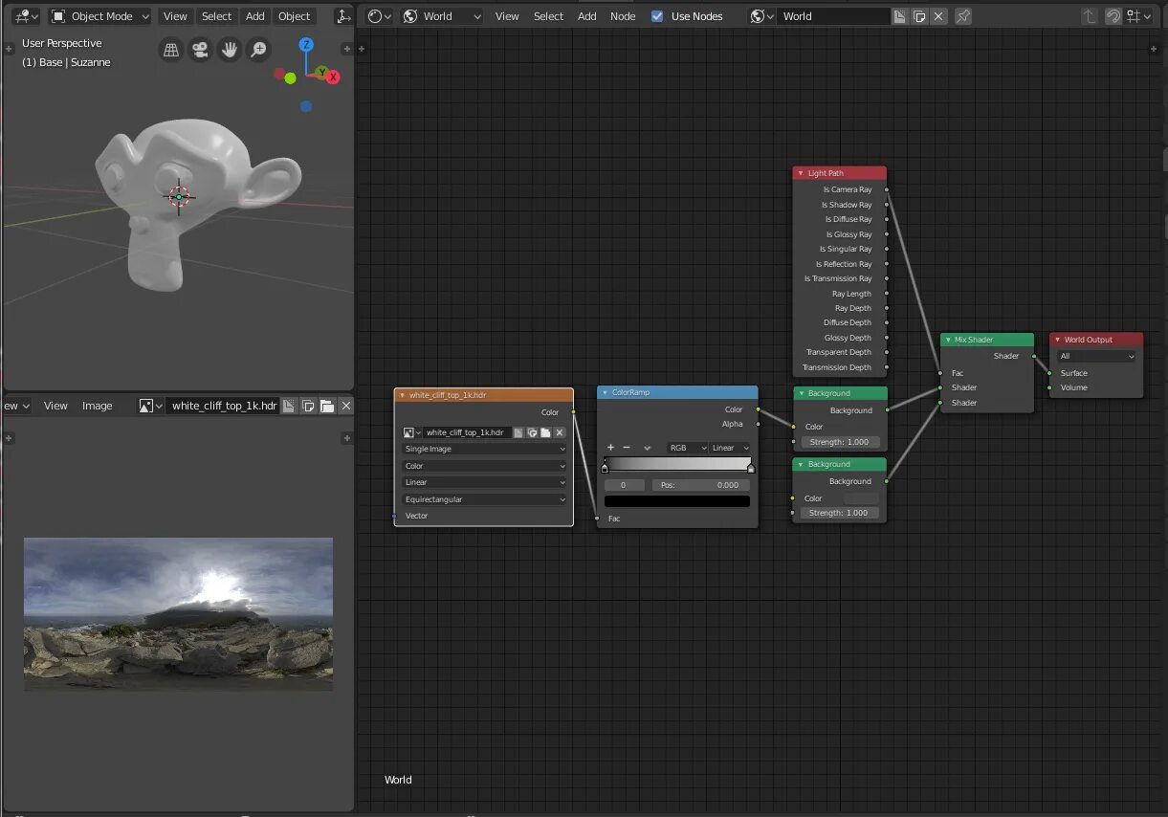
Task: Collapse the white_cliff_top_1k.hdr texture node
Action: [x=402, y=394]
